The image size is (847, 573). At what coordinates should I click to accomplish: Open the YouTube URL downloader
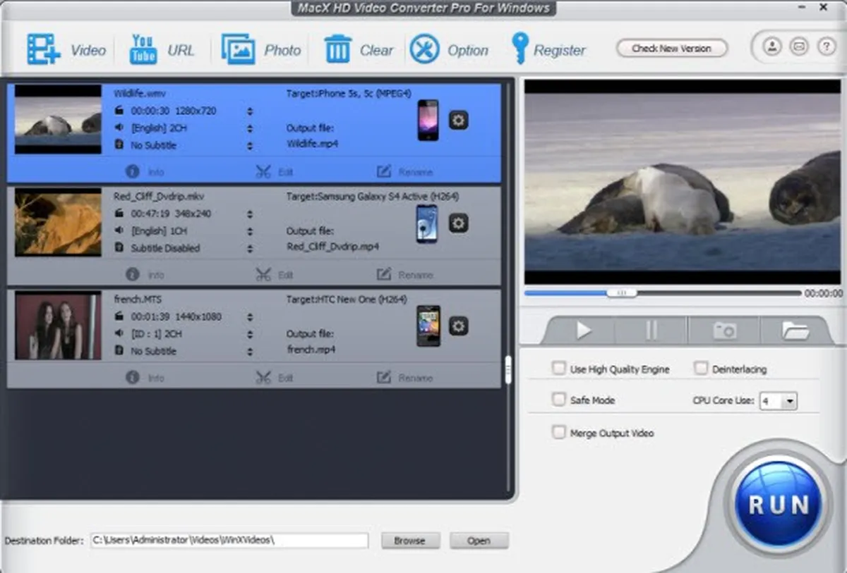point(143,49)
